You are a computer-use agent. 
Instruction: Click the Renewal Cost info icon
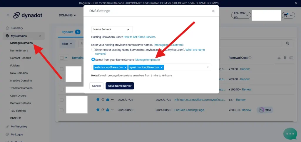[250, 58]
